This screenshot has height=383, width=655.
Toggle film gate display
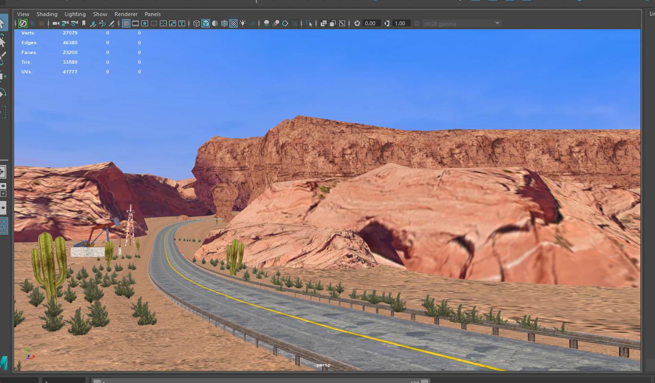[x=135, y=23]
